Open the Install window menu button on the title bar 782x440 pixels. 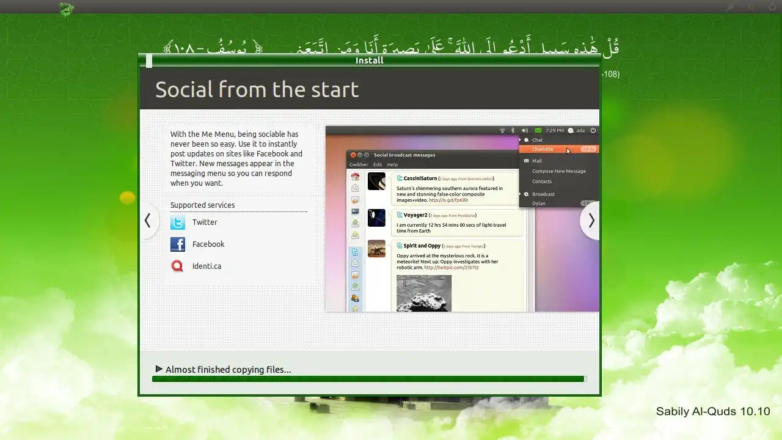pyautogui.click(x=149, y=61)
